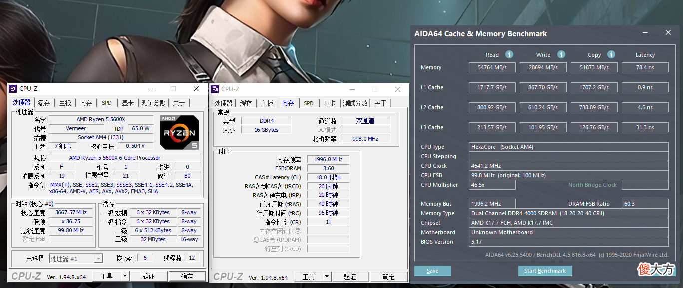Select the 北桥频率 998.0 MHz value
Screen dimensions: 683x288
(x=365, y=139)
